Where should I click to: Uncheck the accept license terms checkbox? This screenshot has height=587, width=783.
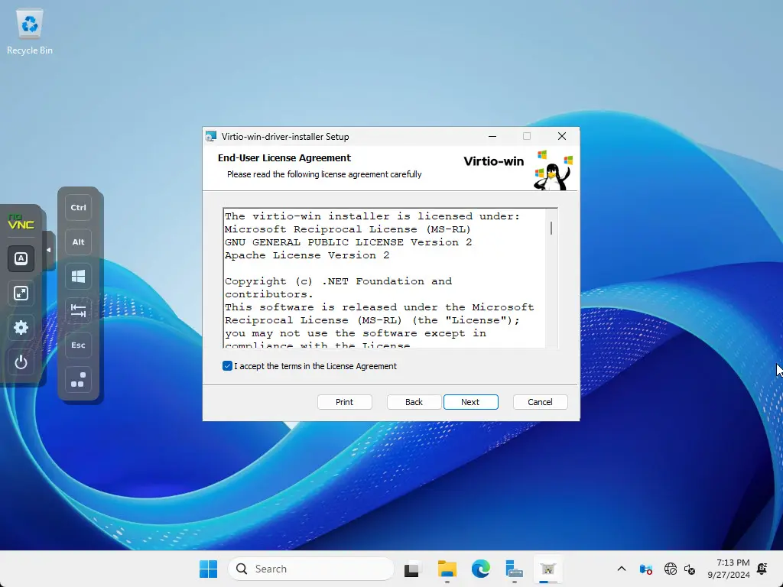[227, 366]
